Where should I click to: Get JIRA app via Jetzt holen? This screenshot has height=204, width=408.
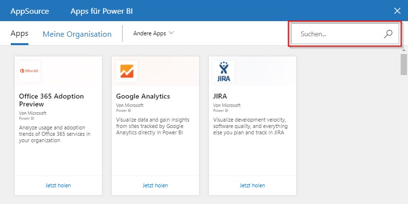click(253, 185)
